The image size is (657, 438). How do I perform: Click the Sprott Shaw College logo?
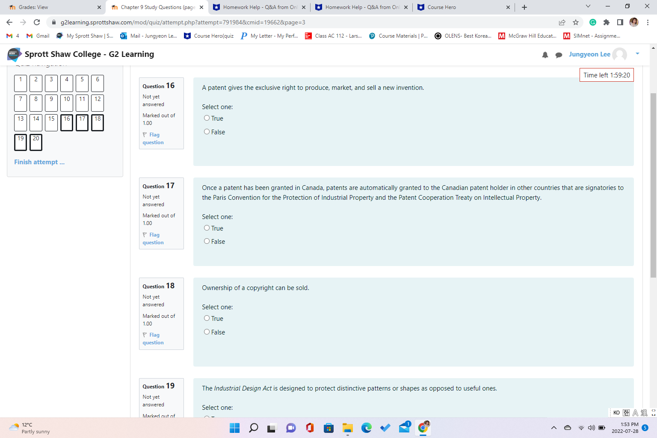pyautogui.click(x=15, y=54)
